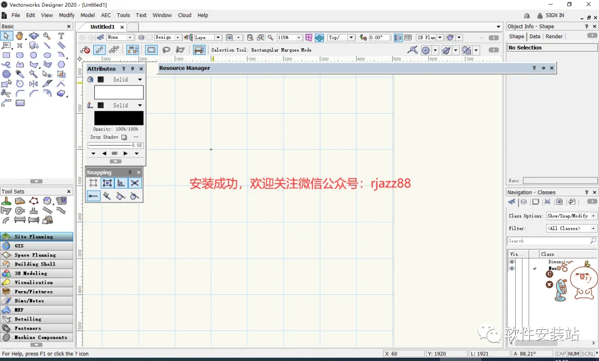Open the pen style Solid dropdown
The width and height of the screenshot is (599, 361).
[140, 105]
